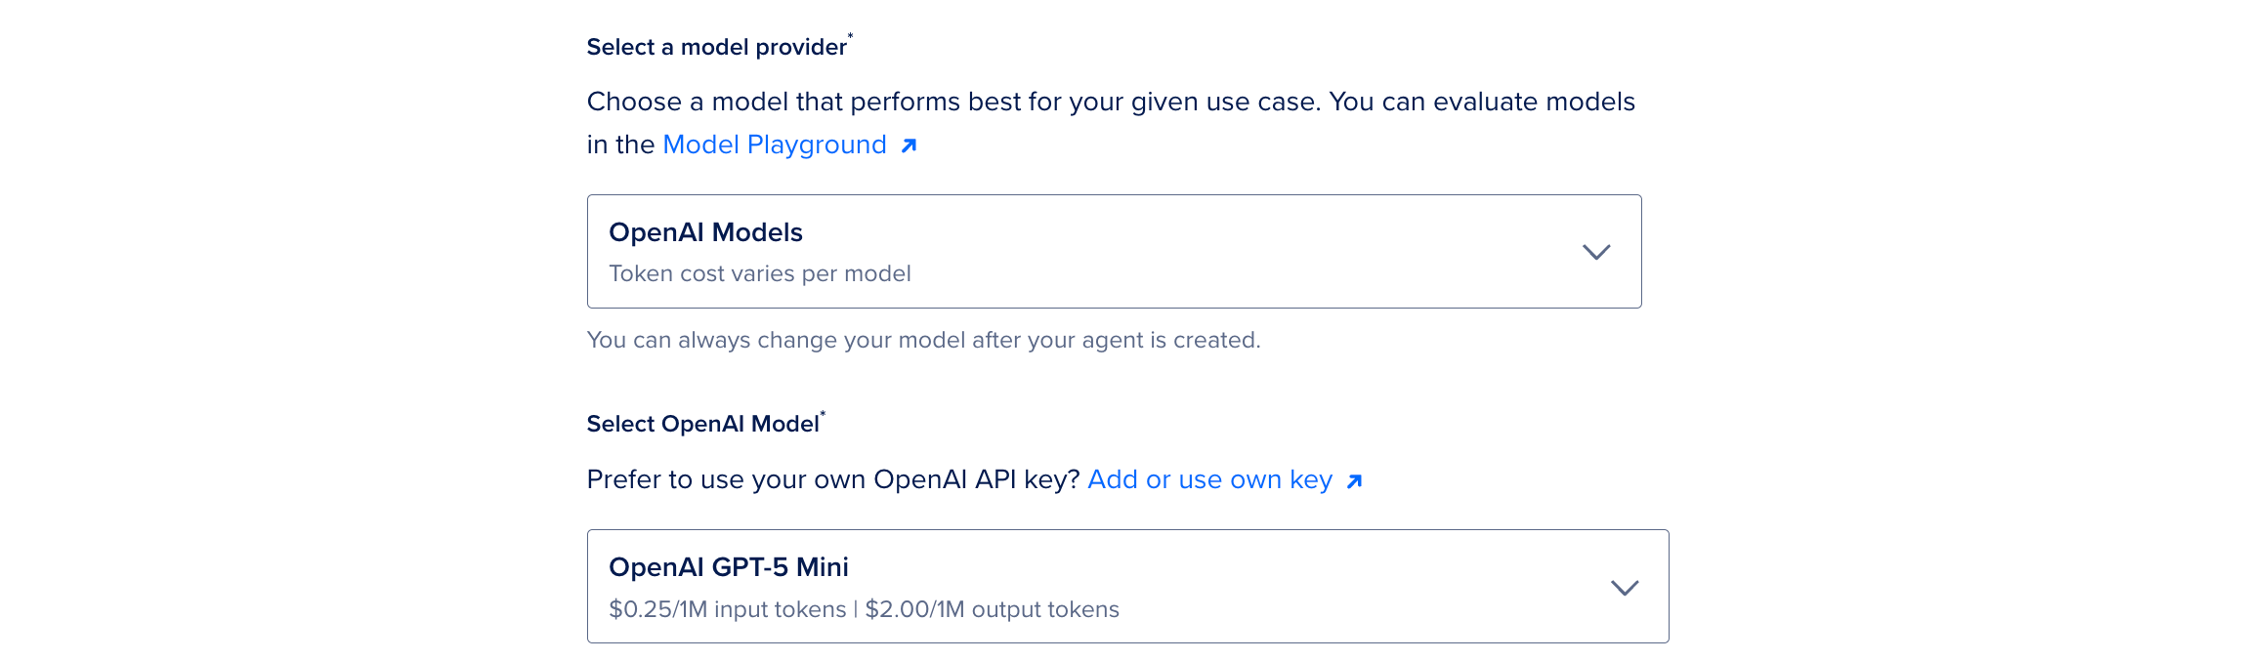Click the Select a model provider label
Screen dimensions: 2243x661
click(x=714, y=46)
